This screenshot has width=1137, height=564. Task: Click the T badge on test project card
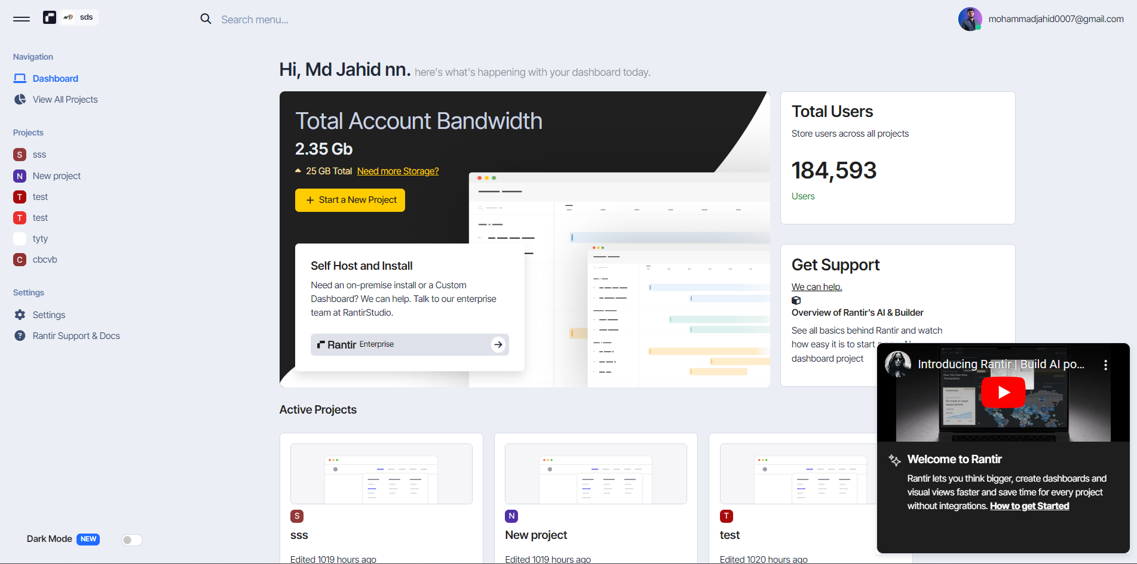coord(727,516)
